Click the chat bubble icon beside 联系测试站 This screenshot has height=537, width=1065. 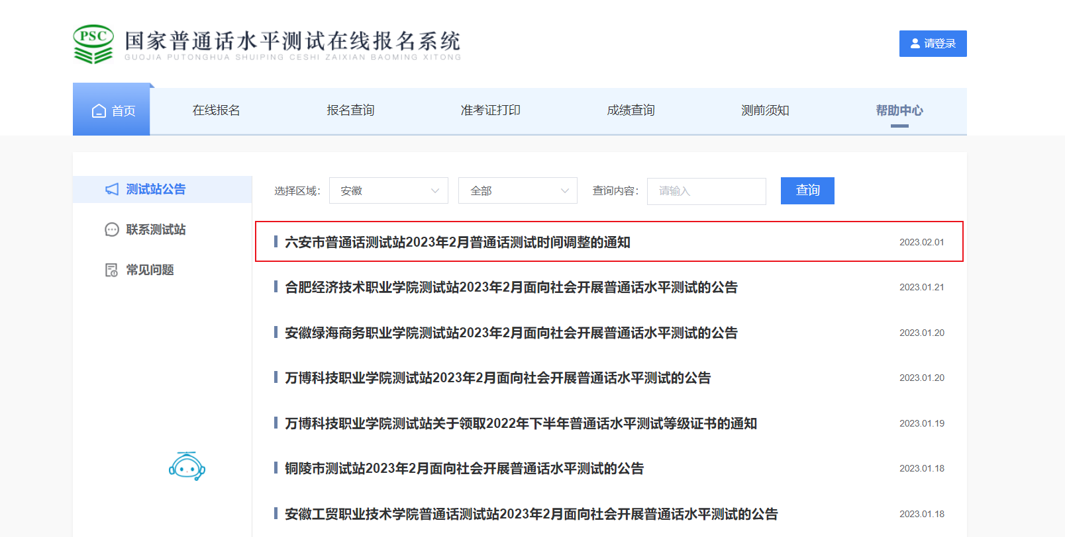[x=112, y=229]
